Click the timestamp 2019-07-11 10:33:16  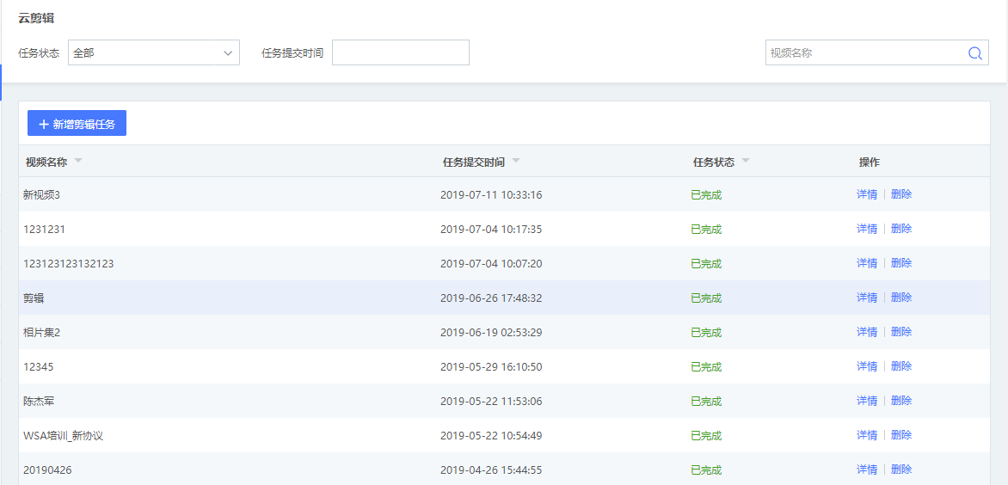491,194
